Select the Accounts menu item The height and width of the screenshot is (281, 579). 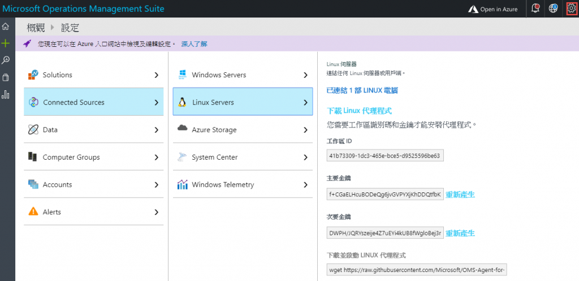pos(93,185)
